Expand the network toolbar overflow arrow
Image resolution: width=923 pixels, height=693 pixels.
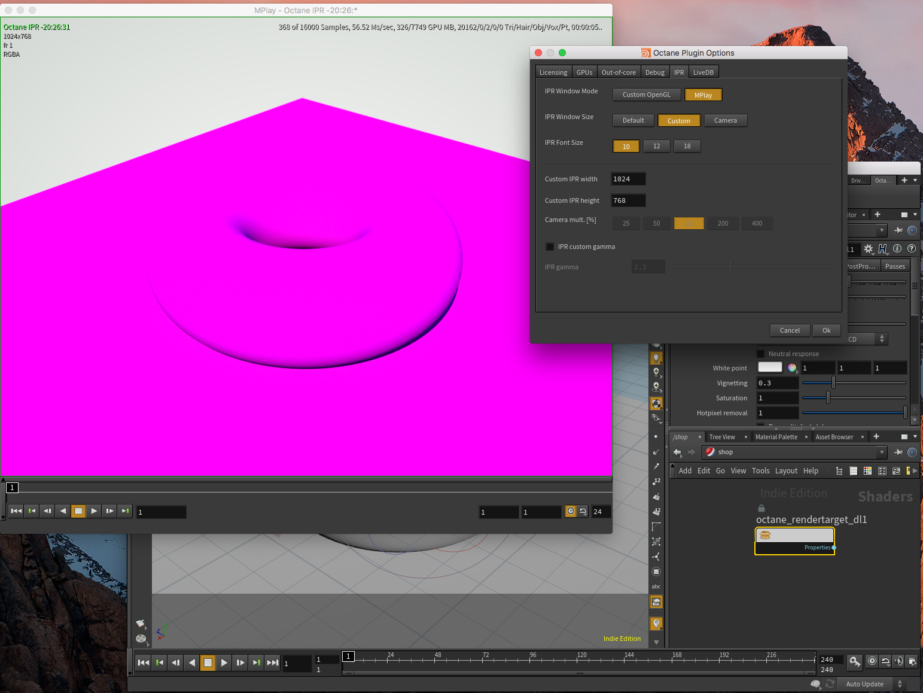(x=915, y=471)
